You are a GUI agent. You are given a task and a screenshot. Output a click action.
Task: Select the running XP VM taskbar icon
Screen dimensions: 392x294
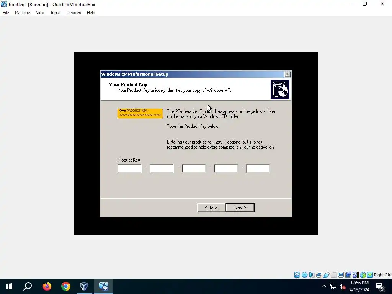103,286
